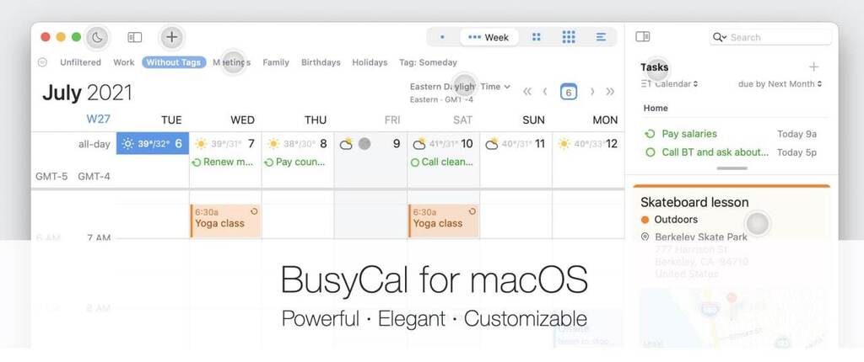Viewport: 864px width, 362px height.
Task: Open Berkeley Skate Park location pin
Action: 645,237
